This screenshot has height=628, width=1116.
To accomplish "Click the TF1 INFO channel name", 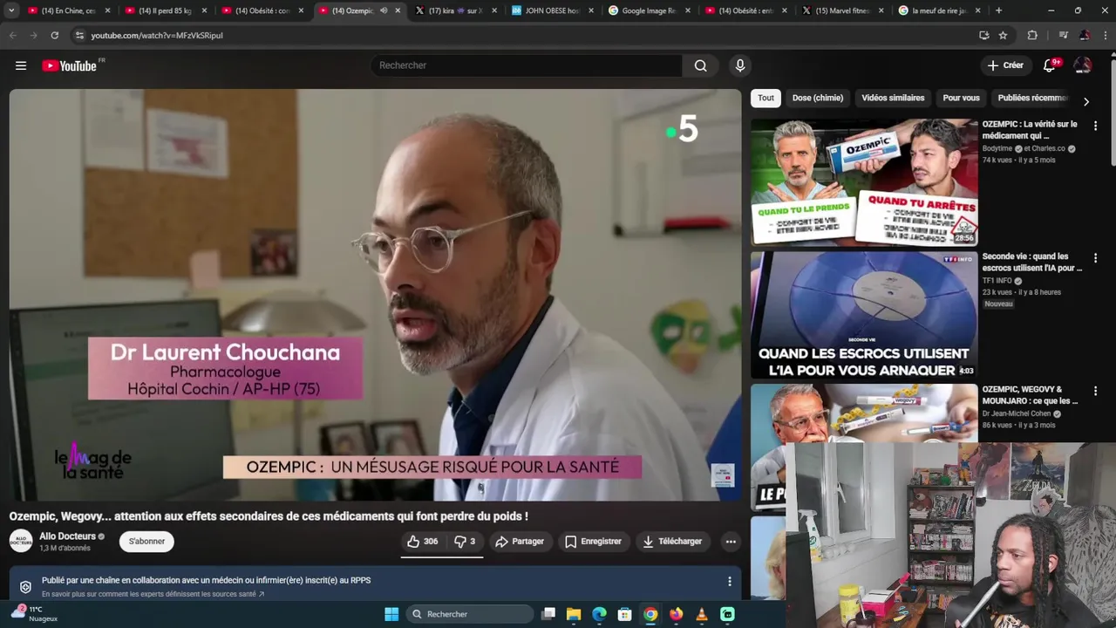I will pyautogui.click(x=997, y=281).
